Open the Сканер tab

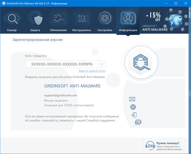(x=12, y=20)
